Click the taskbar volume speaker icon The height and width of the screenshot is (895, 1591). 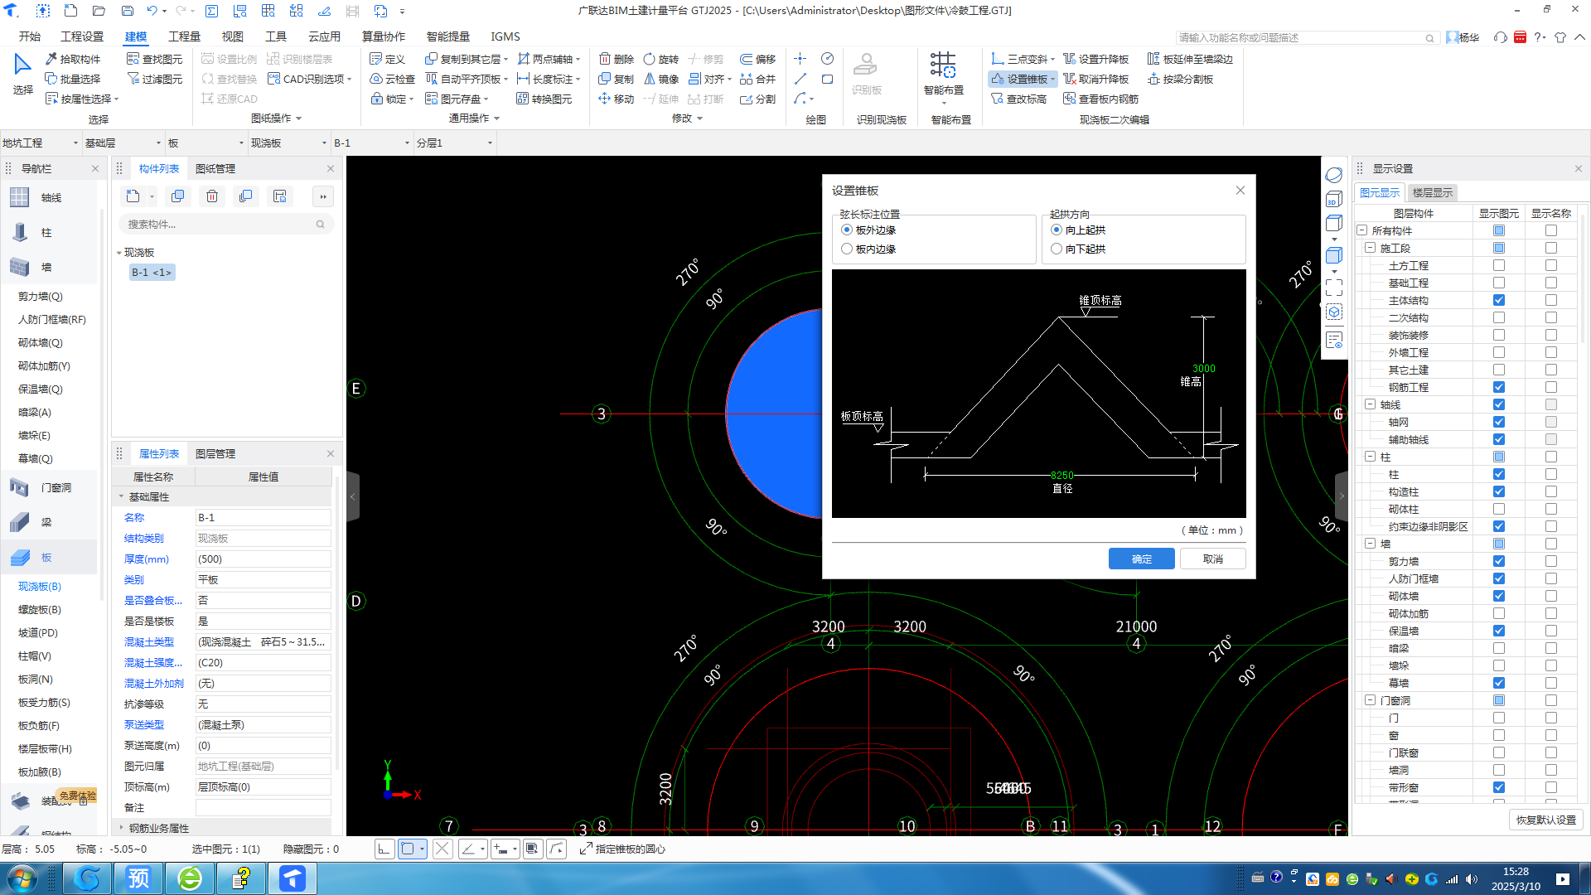(1471, 879)
